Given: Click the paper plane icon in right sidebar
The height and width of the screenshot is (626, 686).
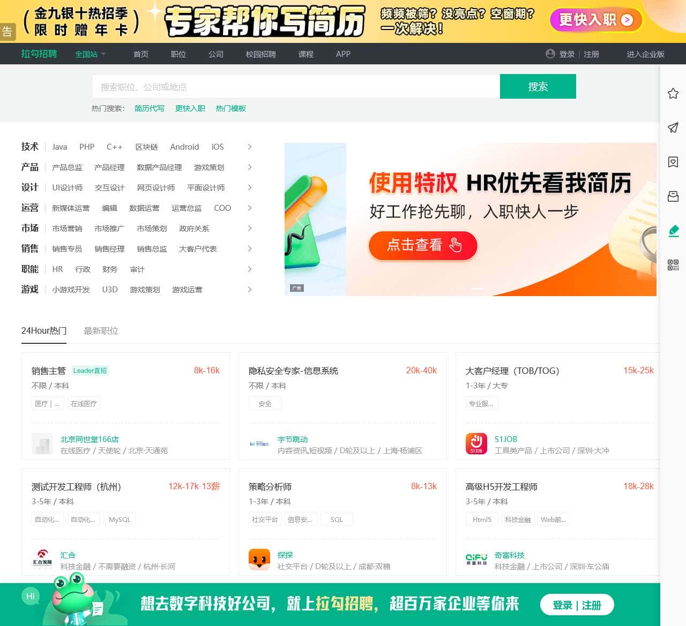Looking at the screenshot, I should [x=673, y=128].
